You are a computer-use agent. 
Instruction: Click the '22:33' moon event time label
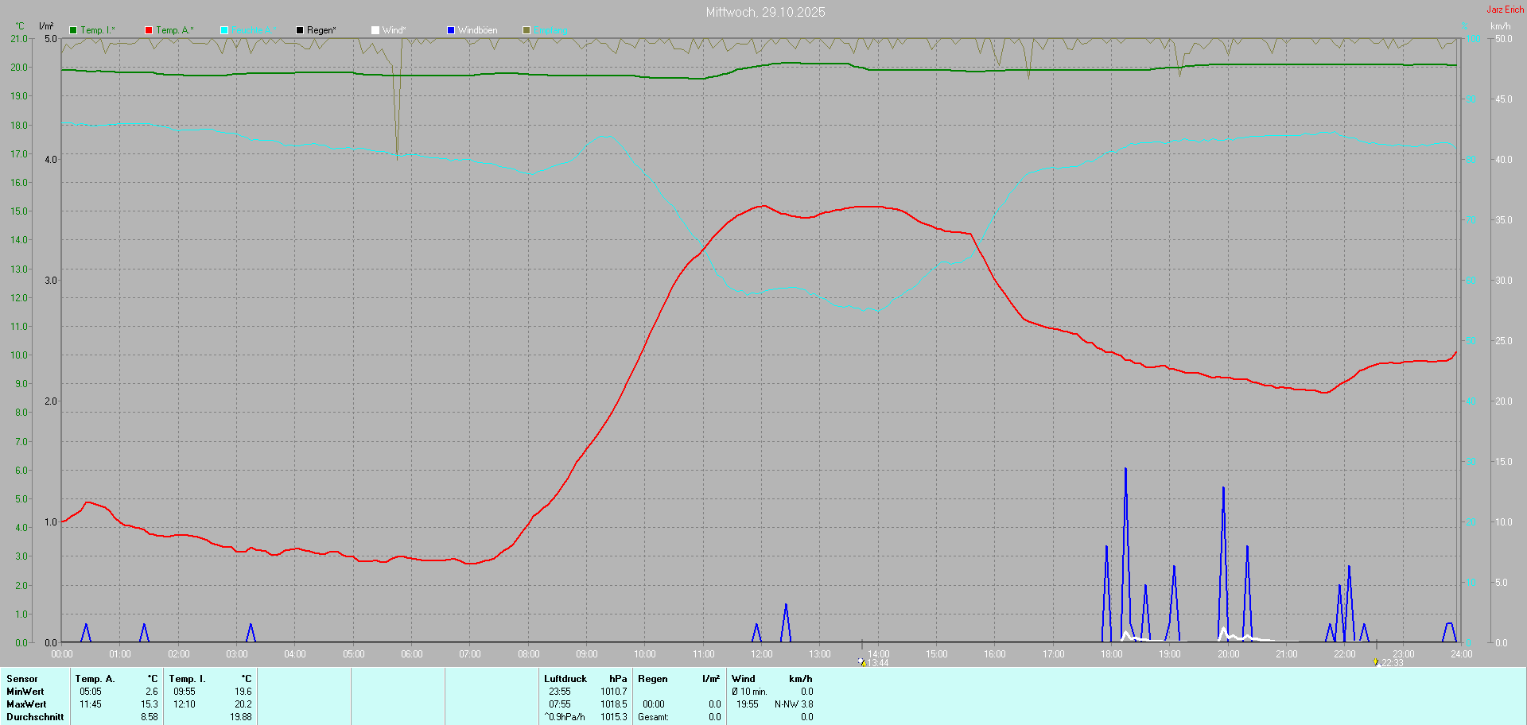[1393, 663]
